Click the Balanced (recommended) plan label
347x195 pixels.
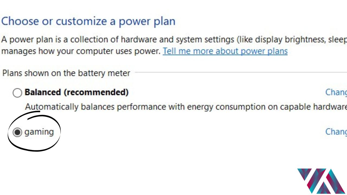[76, 92]
